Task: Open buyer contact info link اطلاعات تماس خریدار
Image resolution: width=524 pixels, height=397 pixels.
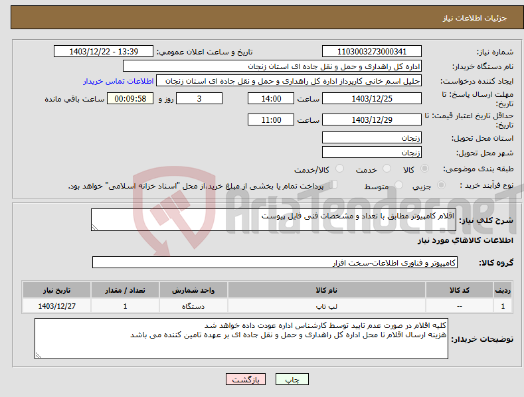Action: coord(118,81)
